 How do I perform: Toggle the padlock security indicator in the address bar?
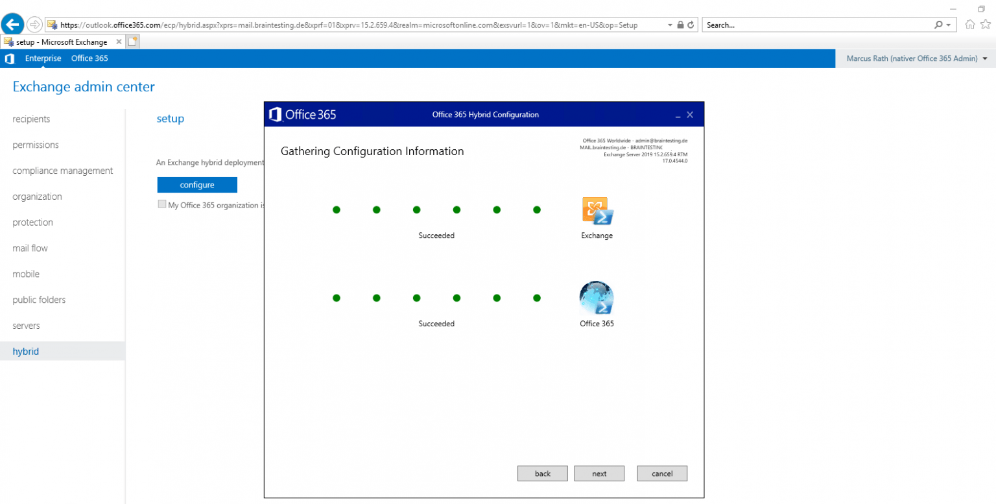680,24
